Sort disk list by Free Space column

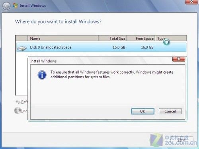tap(141, 39)
